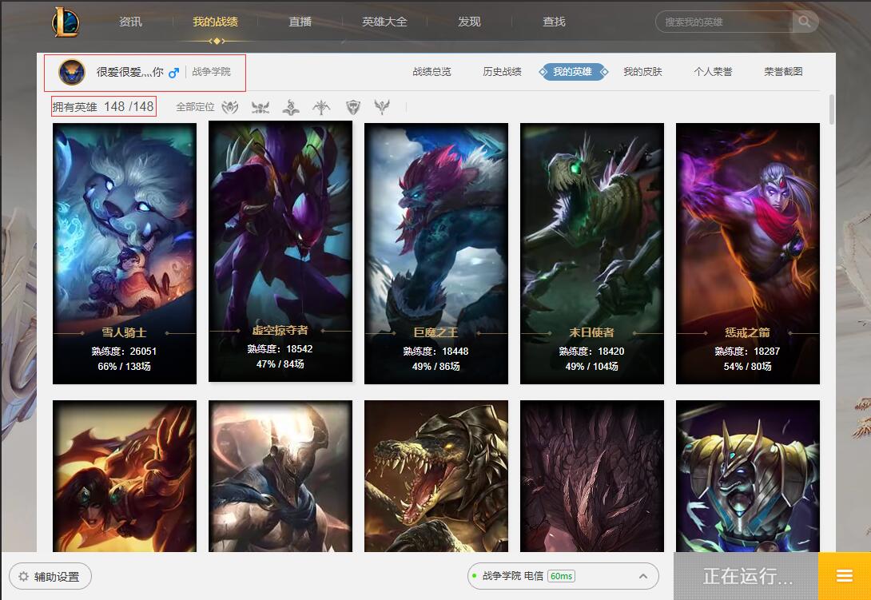Click the male gender symbol icon
Screen dimensions: 871x600
click(x=174, y=72)
